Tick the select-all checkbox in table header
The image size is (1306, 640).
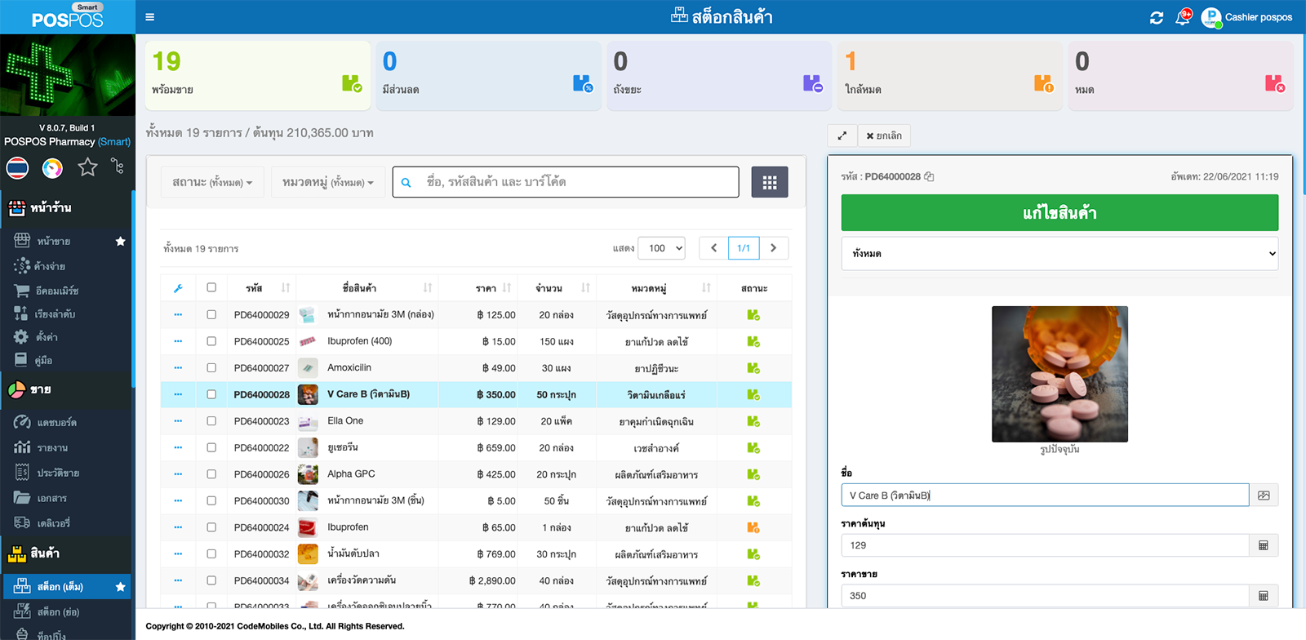point(211,287)
